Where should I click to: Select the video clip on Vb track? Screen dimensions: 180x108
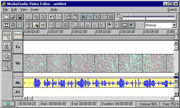coord(99,63)
